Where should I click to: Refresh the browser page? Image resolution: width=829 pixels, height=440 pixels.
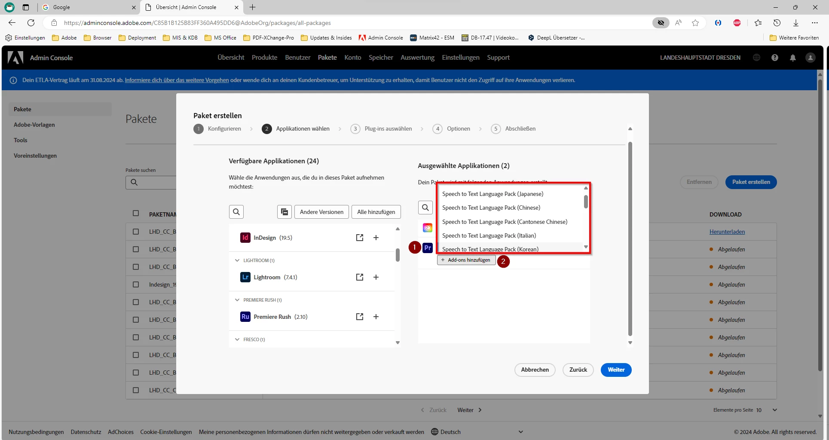coord(31,23)
